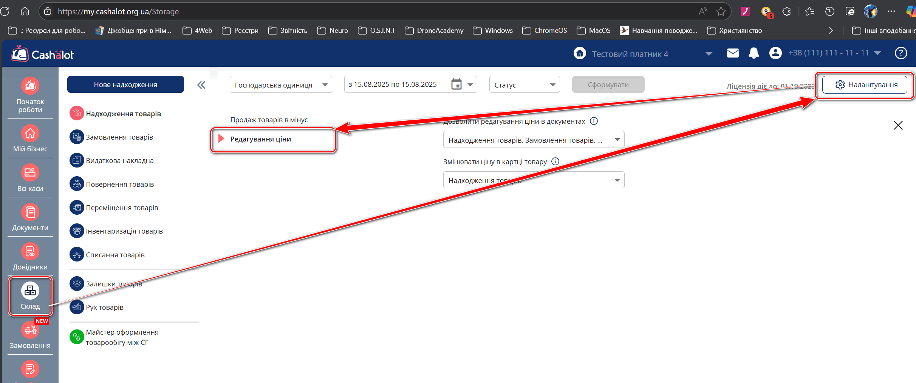Expand the Господарська одиниця dropdown
Viewport: 916px width, 383px height.
point(280,85)
